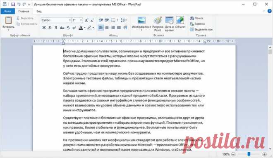Toggle superscript formatting
Image resolution: width=273 pixels, height=158 pixels.
(x=74, y=28)
